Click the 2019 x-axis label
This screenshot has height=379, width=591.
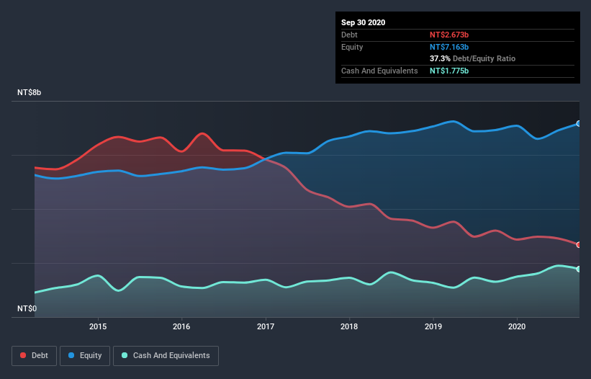coord(433,326)
